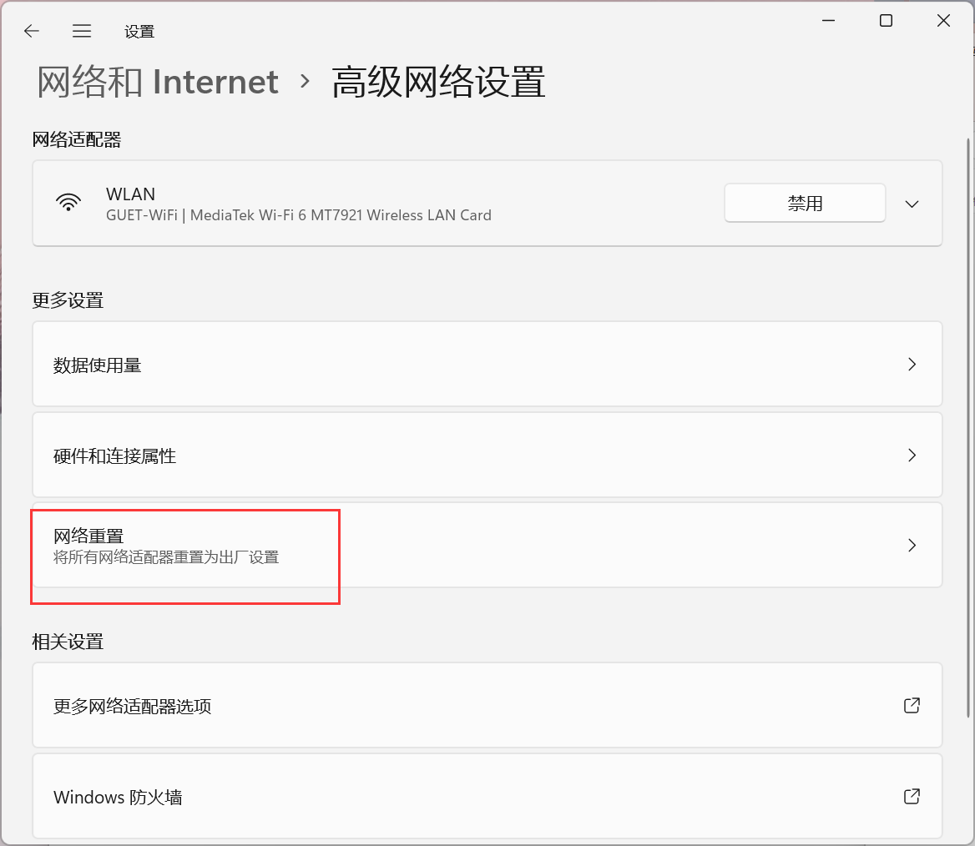Click external-link icon for Windows 防火墙

tap(912, 796)
